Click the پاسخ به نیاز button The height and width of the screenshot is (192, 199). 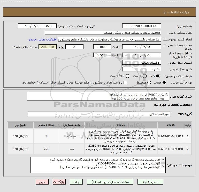150,182
